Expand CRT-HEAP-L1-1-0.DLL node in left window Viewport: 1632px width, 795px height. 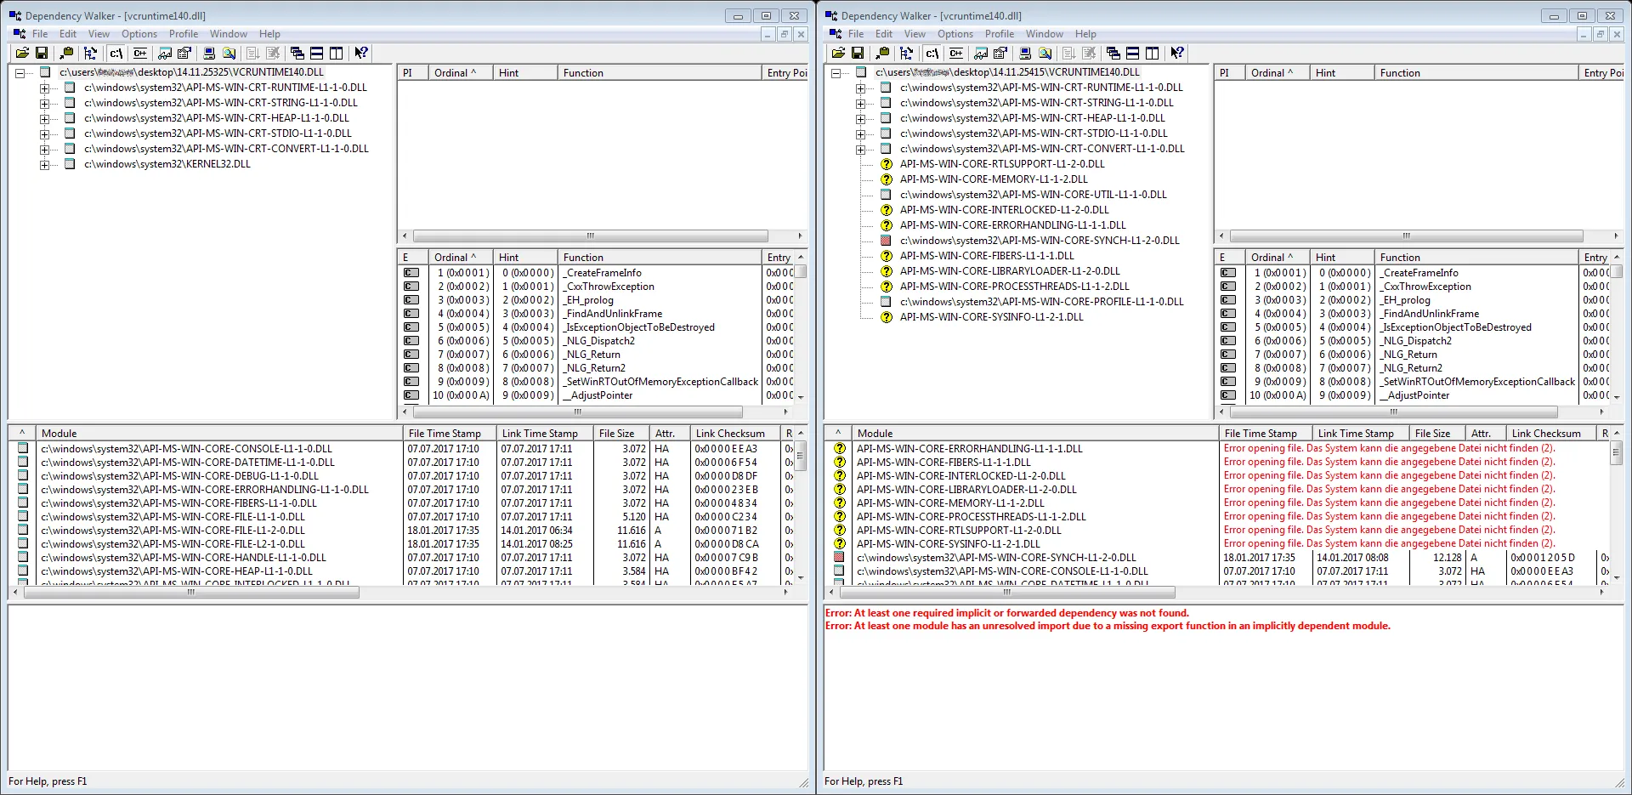click(44, 119)
